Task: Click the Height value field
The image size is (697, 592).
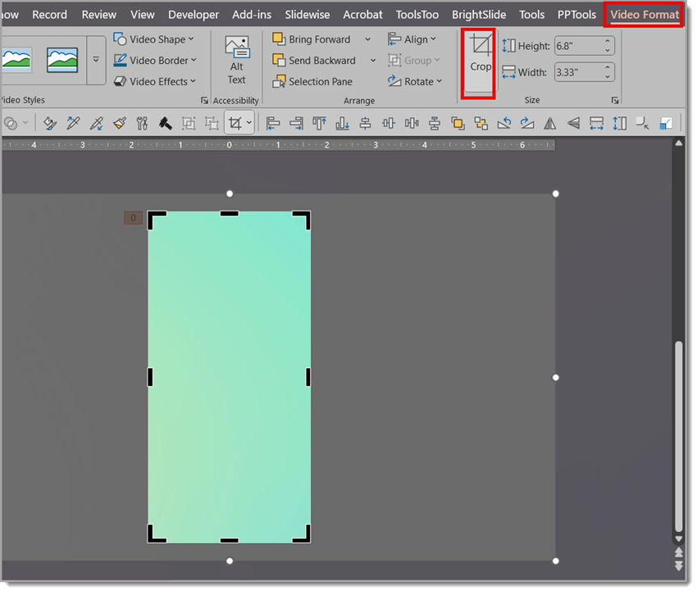Action: (579, 46)
